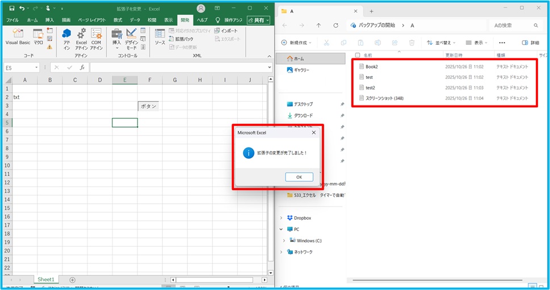Click the Explorer refresh icon
550x290 pixels.
(x=336, y=26)
